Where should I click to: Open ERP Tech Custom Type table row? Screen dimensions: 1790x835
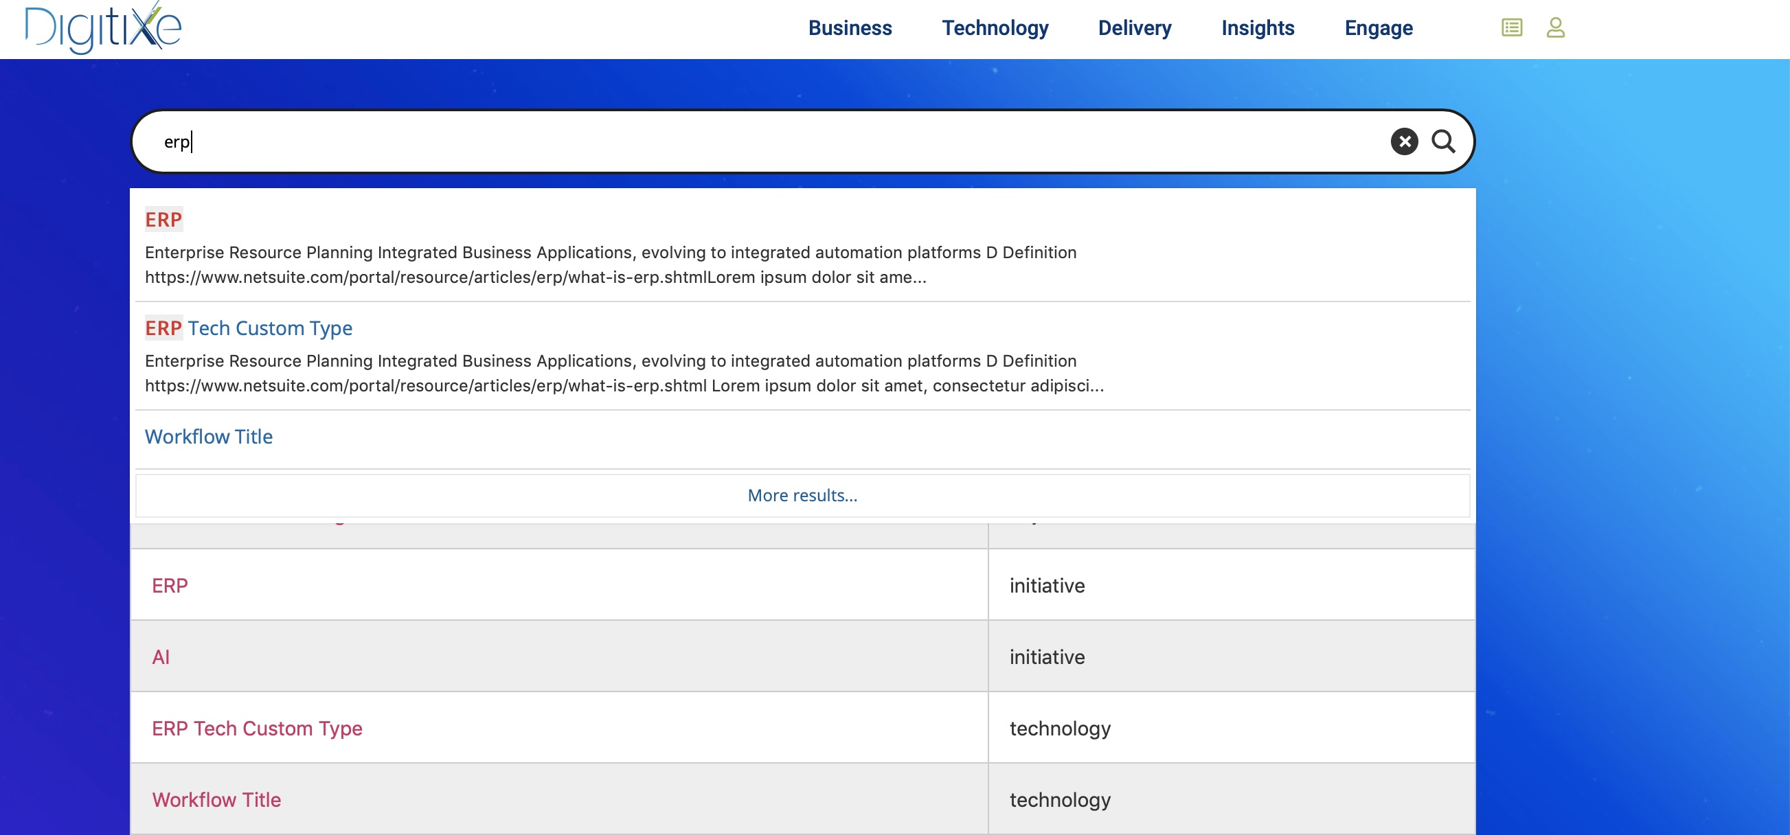click(257, 729)
